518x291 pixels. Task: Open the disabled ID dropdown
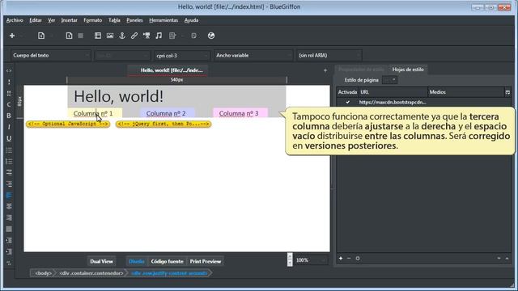122,56
